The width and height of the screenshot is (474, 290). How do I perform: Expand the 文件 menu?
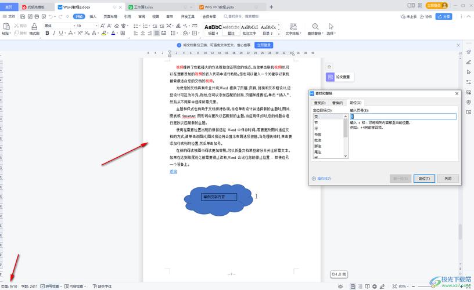coord(9,17)
